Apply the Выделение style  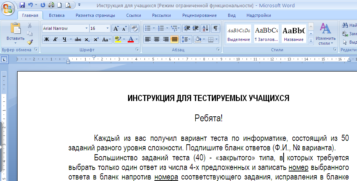tap(239, 34)
